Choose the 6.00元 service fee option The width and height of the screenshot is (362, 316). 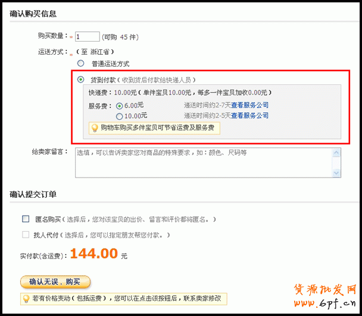pos(120,105)
